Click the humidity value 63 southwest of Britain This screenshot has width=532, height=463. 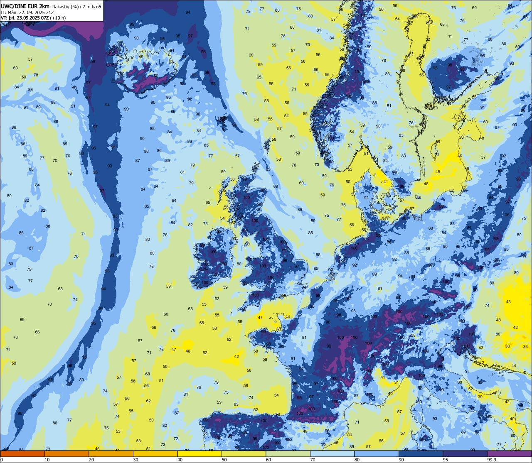click(x=217, y=299)
